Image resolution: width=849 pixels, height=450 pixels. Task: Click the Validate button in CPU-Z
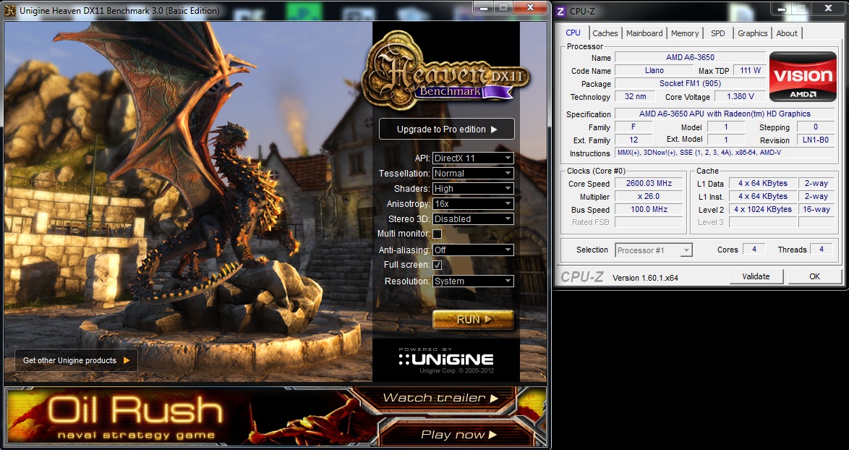click(x=756, y=276)
